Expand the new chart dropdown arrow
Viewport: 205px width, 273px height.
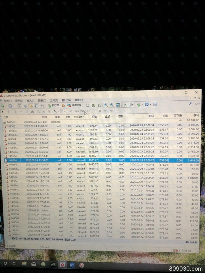pos(6,106)
